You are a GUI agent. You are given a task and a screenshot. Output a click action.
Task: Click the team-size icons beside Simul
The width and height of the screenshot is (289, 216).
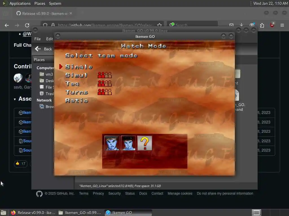click(105, 75)
